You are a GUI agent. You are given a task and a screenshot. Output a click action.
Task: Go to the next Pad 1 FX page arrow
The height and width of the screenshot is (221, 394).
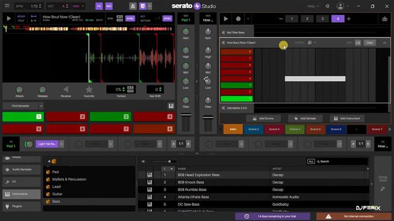(188, 144)
